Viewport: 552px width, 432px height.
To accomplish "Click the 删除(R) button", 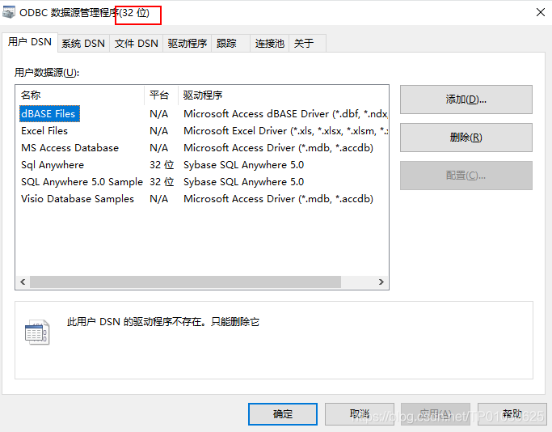I will coord(466,138).
